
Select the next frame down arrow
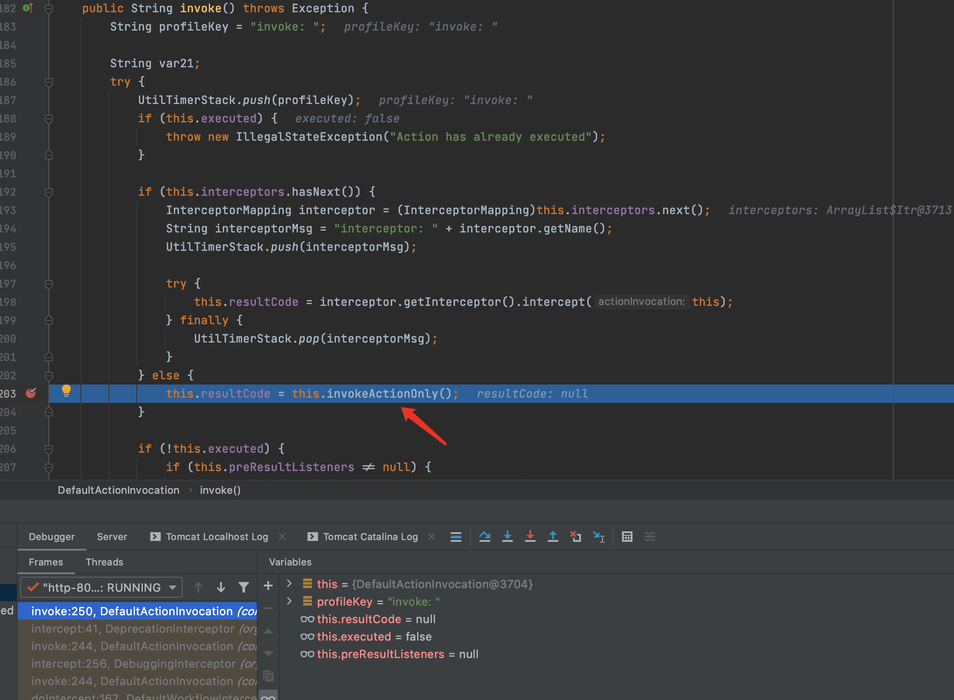pos(221,588)
